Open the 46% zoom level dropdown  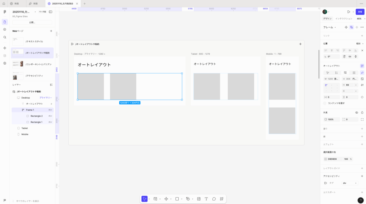(360, 19)
